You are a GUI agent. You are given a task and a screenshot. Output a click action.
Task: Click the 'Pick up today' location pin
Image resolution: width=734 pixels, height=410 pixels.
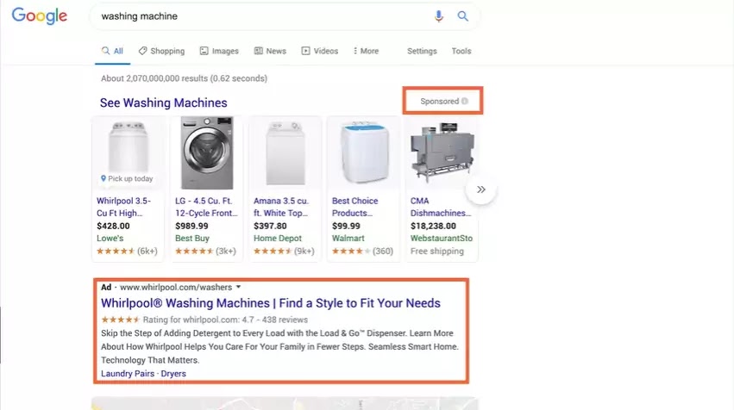pyautogui.click(x=104, y=178)
